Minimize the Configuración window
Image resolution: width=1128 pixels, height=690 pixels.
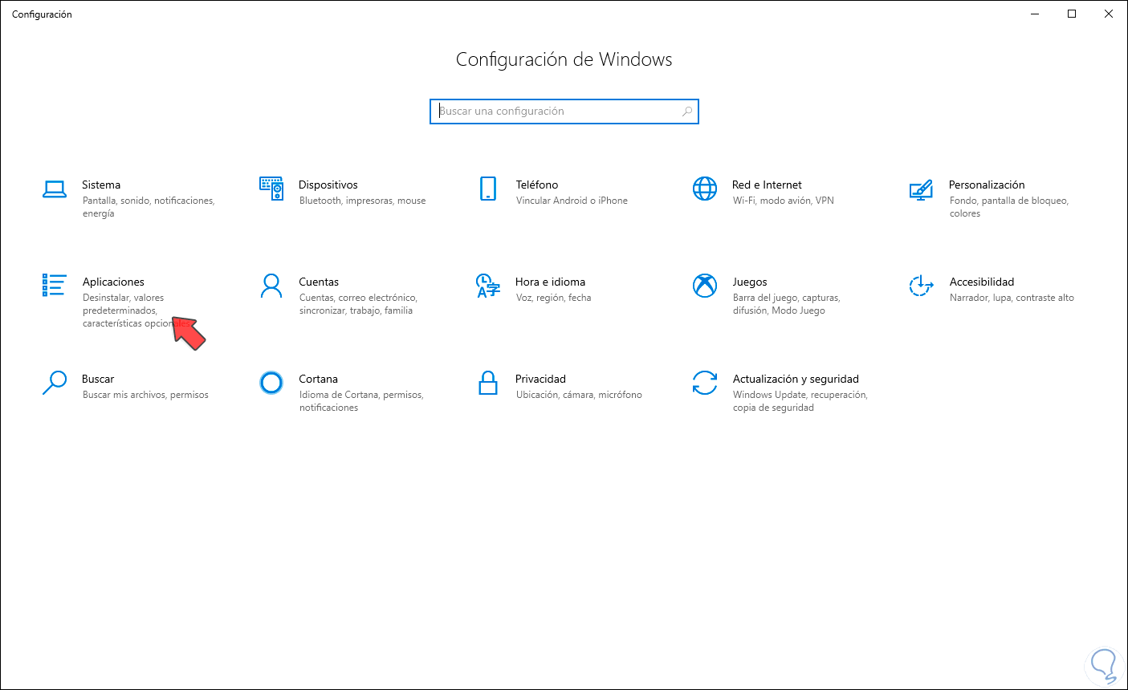pos(1035,14)
